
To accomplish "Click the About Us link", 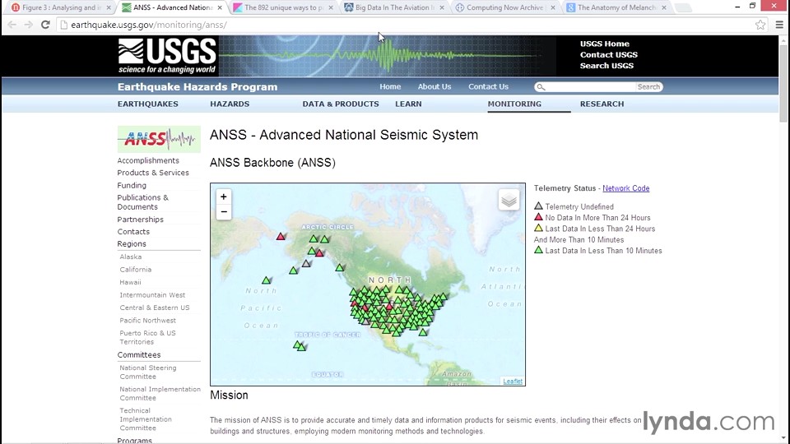I will (434, 86).
